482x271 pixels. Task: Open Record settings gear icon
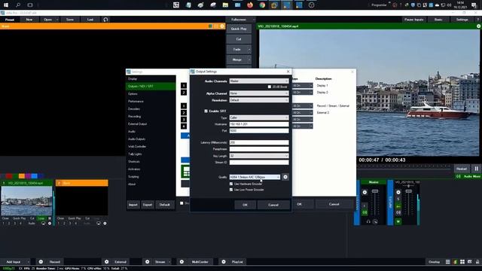point(41,262)
